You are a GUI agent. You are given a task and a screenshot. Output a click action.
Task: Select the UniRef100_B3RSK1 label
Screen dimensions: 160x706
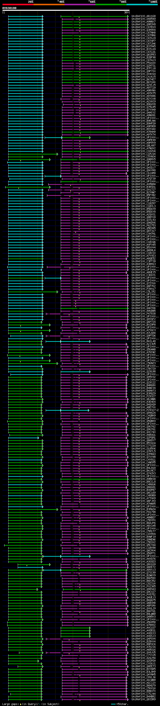pos(143,187)
